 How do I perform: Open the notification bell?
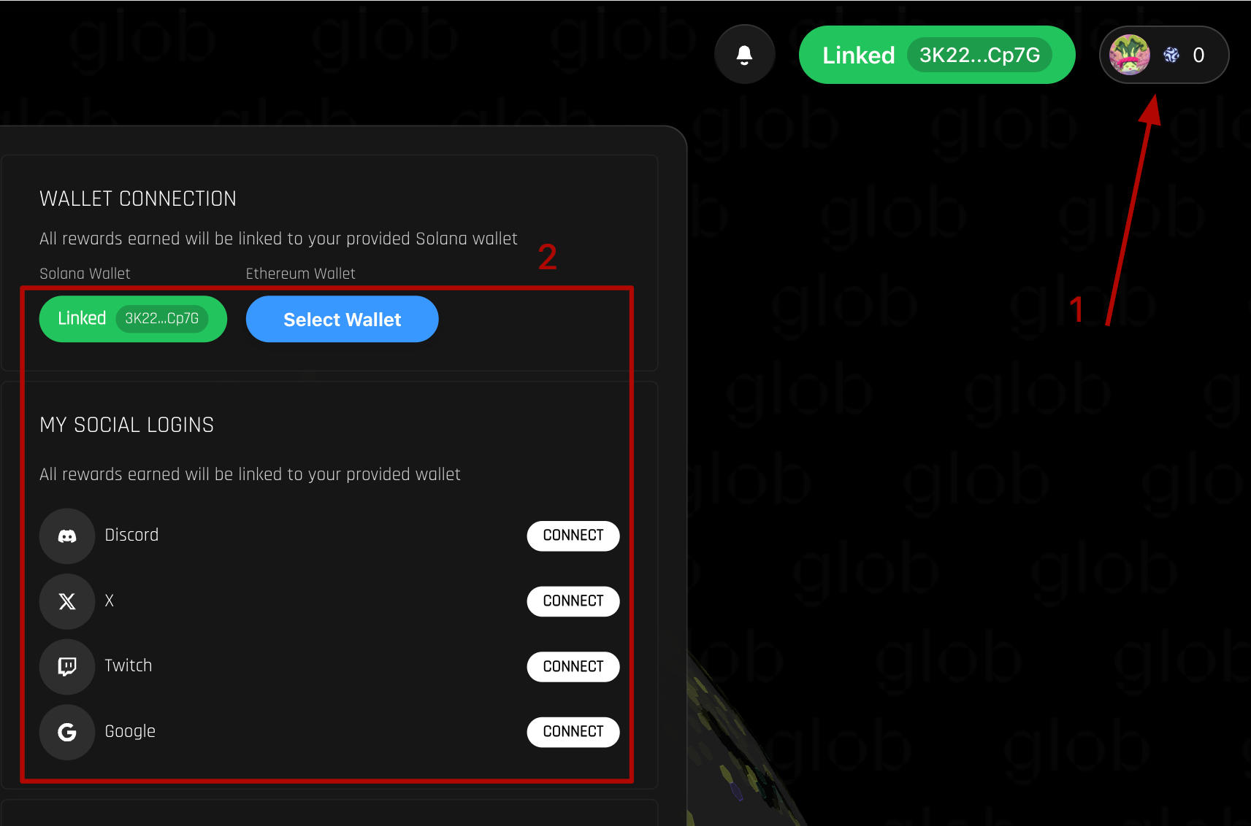click(x=744, y=55)
